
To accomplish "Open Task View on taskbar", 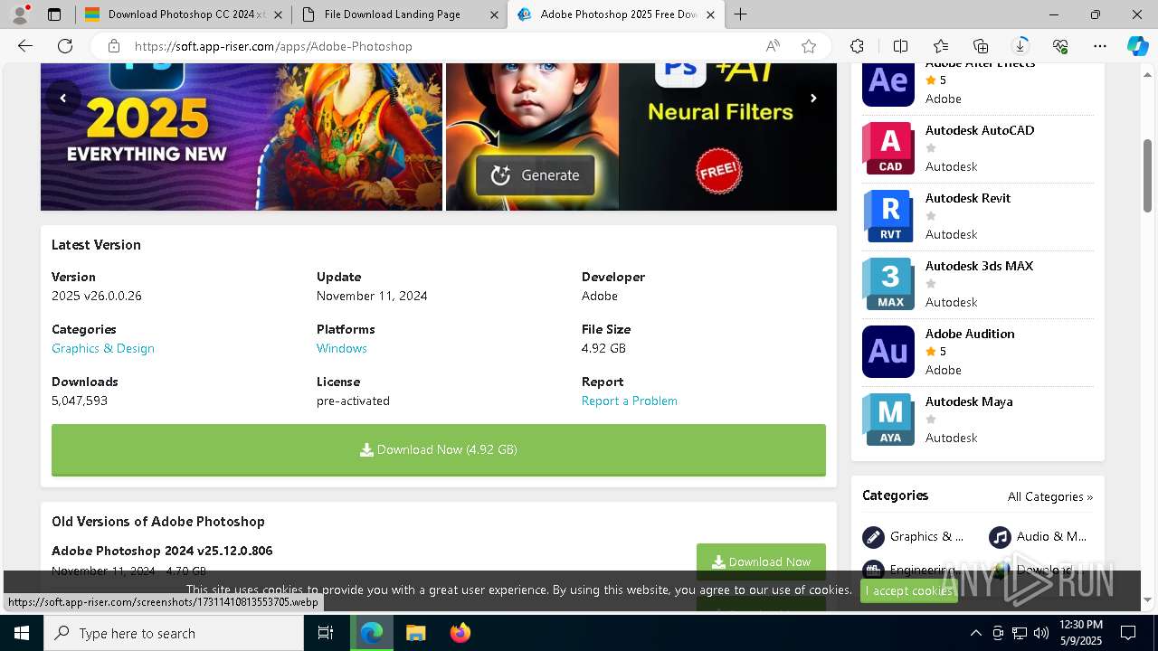I will 326,633.
